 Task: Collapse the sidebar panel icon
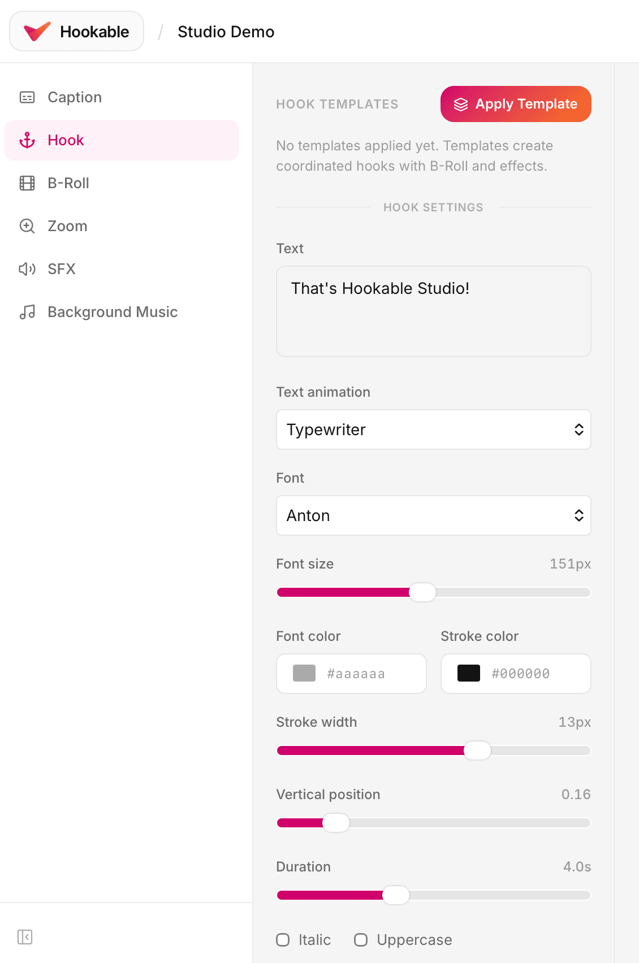pos(25,937)
